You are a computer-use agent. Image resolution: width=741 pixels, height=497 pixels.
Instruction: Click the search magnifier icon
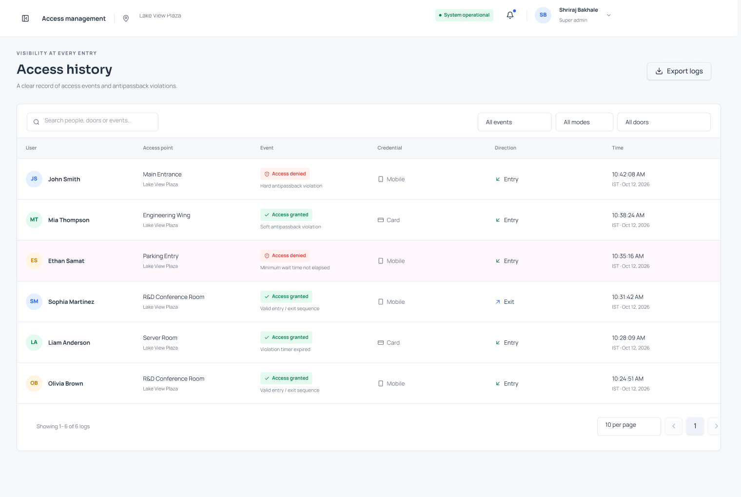pos(36,122)
